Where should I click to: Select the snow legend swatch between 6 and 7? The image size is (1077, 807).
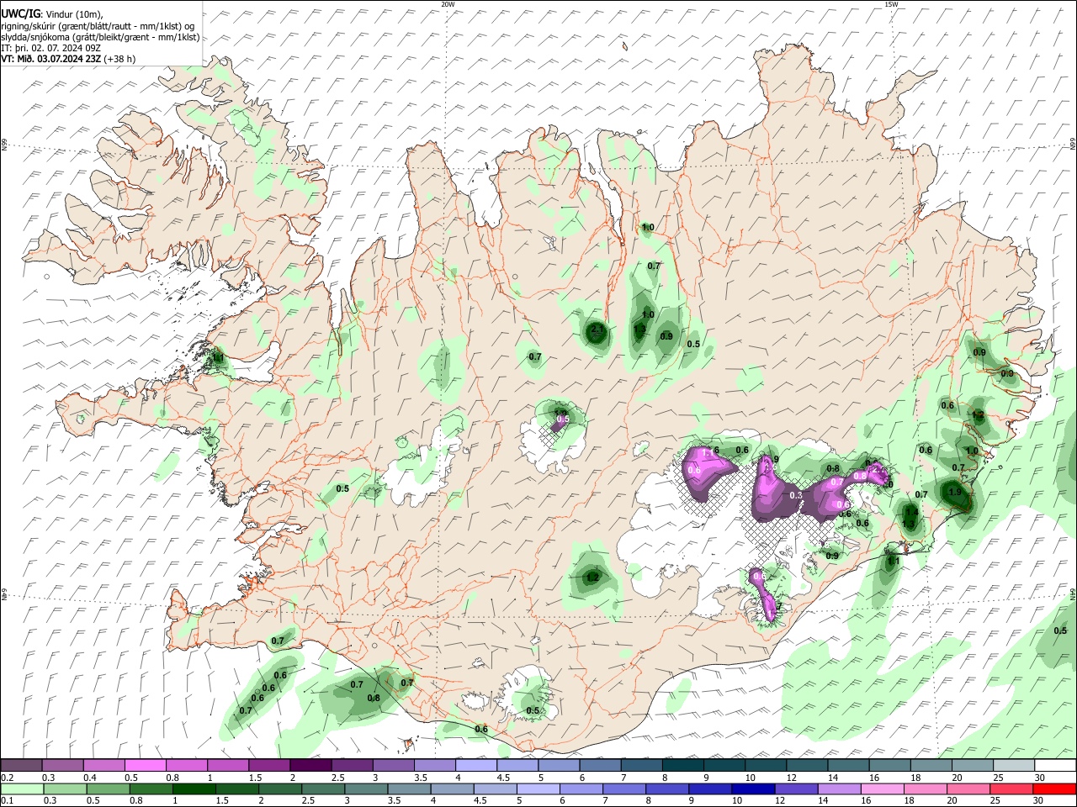point(600,766)
